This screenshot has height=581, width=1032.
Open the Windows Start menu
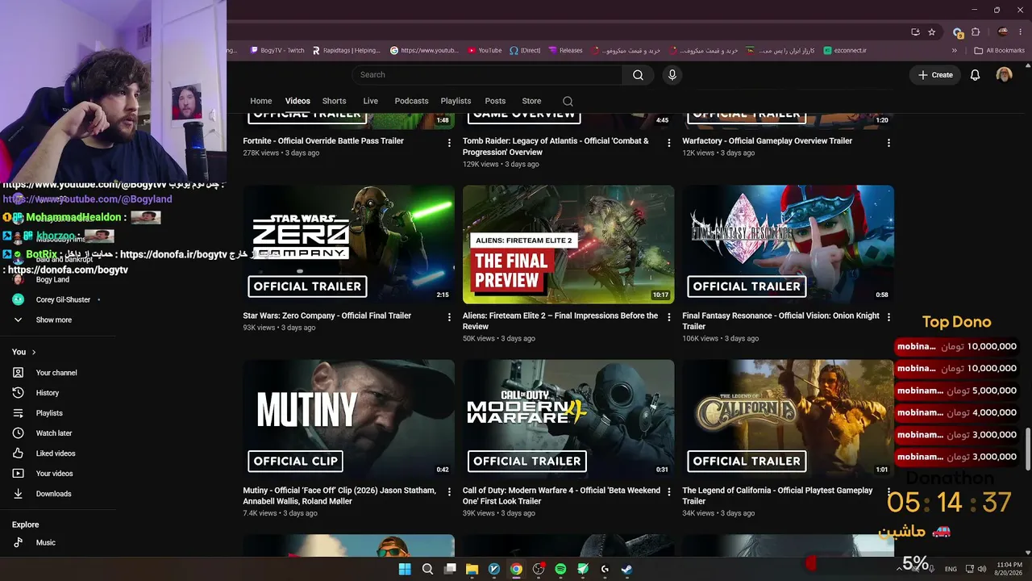click(x=405, y=569)
